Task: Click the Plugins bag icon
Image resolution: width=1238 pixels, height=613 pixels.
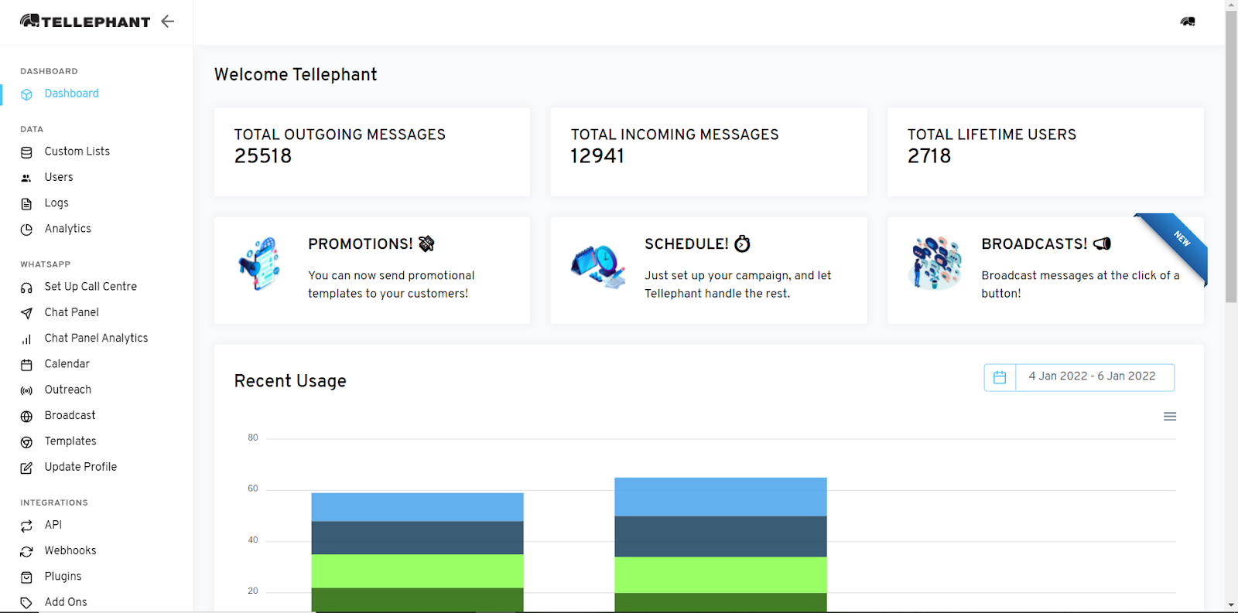Action: tap(26, 577)
